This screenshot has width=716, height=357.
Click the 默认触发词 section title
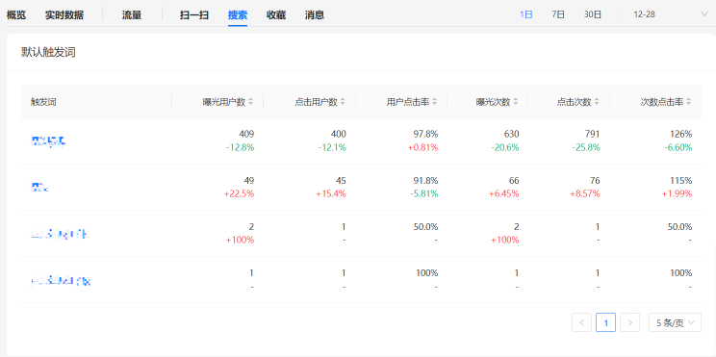(x=48, y=53)
